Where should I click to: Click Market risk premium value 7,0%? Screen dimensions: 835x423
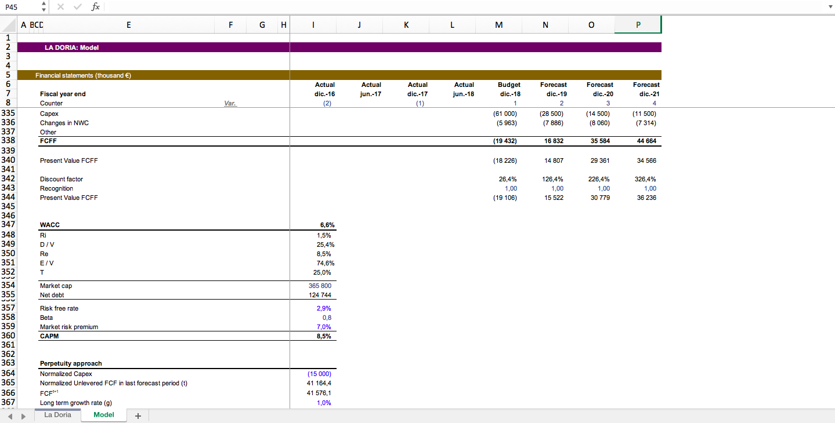[x=324, y=327]
